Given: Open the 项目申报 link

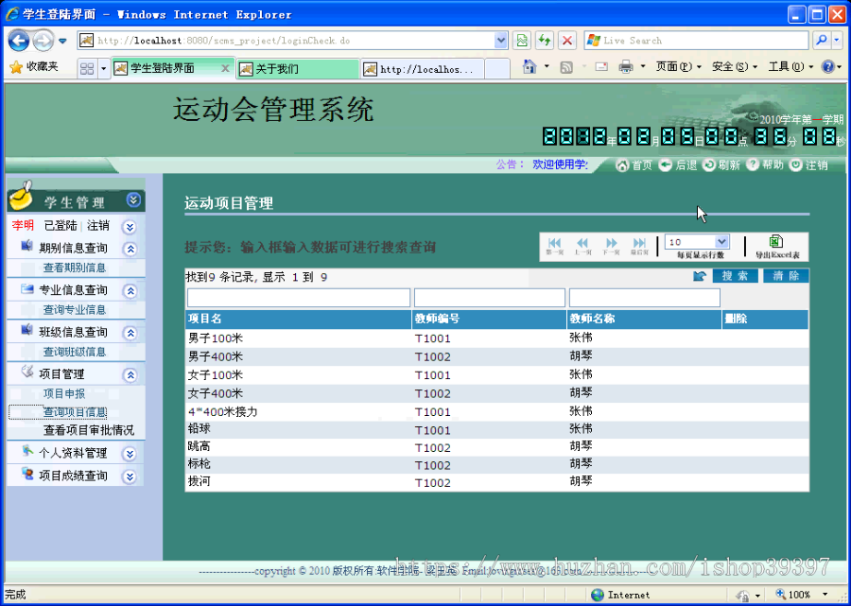Looking at the screenshot, I should click(x=64, y=394).
